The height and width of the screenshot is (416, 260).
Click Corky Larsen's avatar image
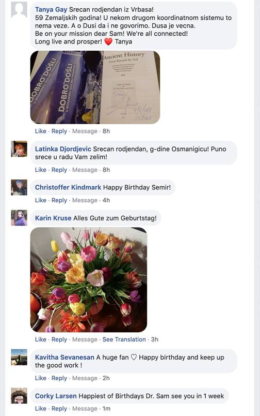pyautogui.click(x=19, y=396)
